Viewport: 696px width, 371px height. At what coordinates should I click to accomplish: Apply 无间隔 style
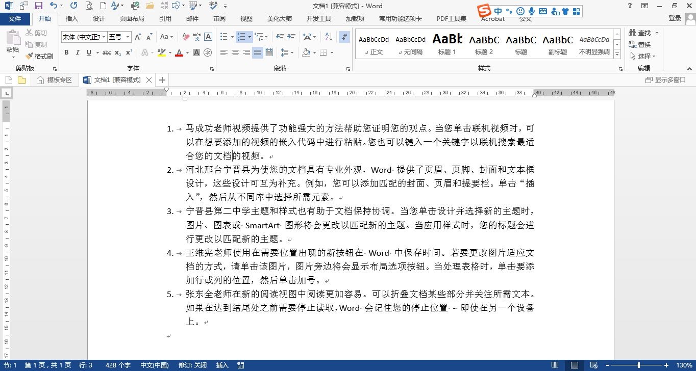[410, 44]
